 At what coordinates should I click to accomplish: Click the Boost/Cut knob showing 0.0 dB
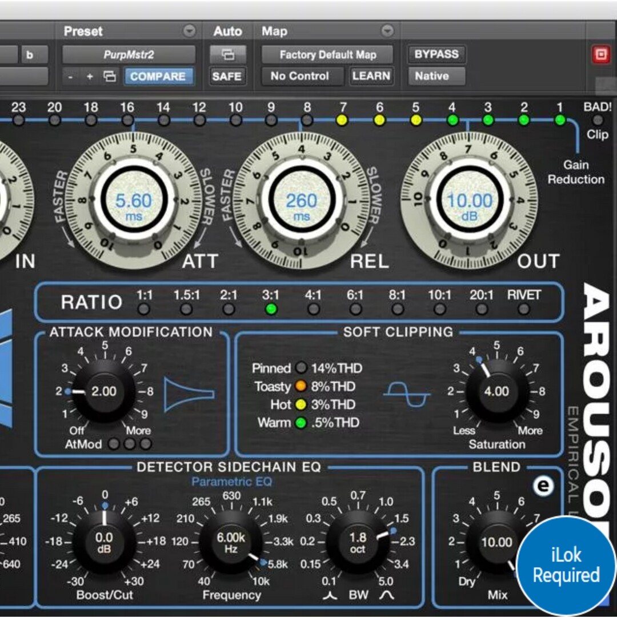click(105, 542)
